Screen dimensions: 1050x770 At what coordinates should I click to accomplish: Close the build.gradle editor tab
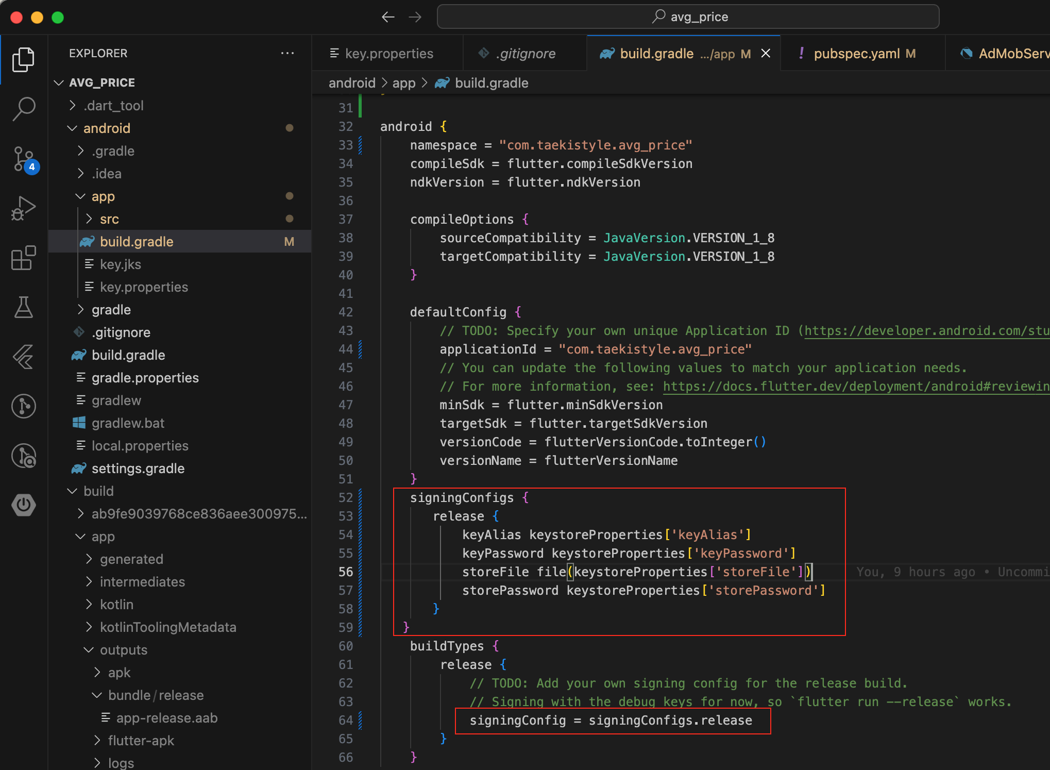766,54
